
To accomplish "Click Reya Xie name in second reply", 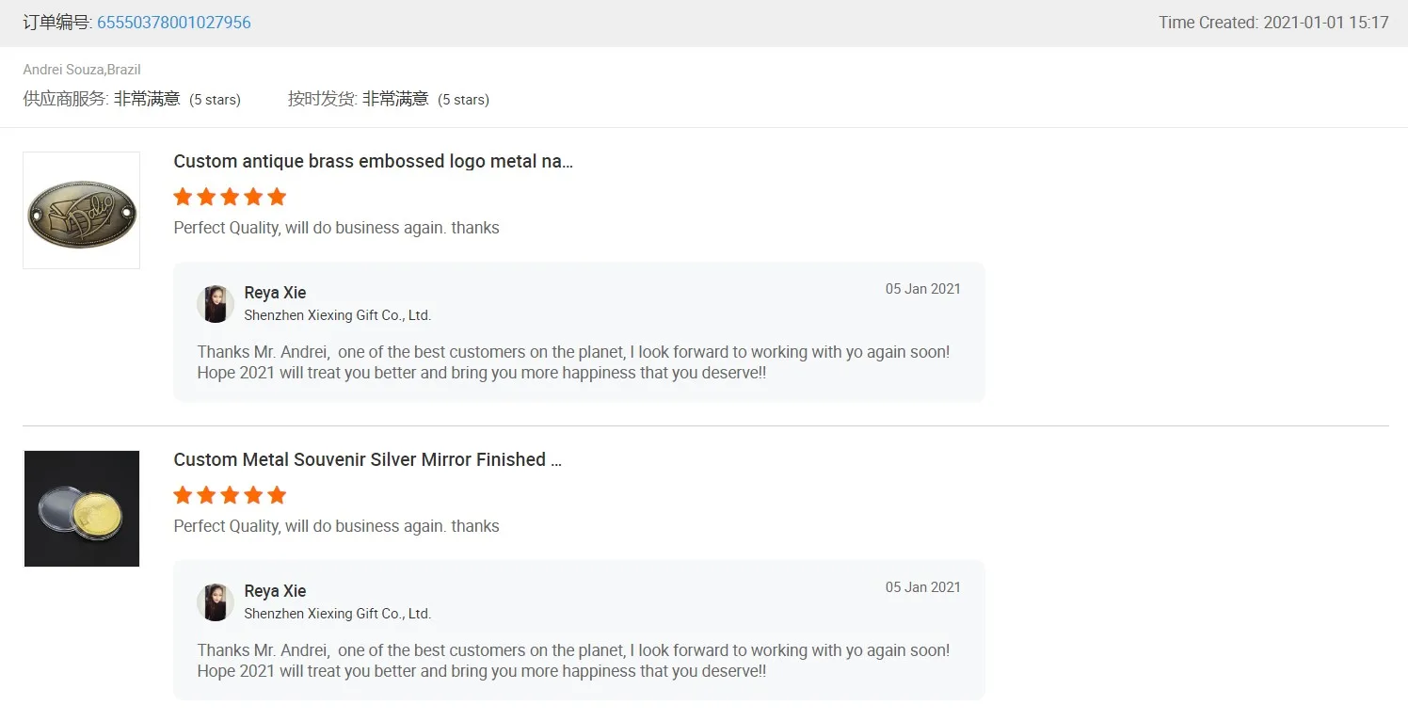I will 275,591.
